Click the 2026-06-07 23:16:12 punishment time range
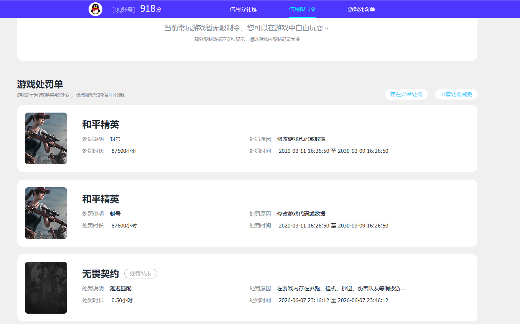 coord(334,300)
